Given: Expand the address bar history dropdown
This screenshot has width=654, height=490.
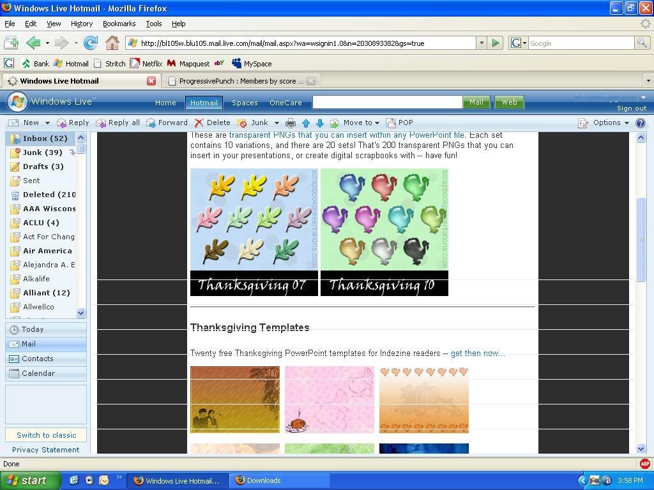Looking at the screenshot, I should (482, 43).
